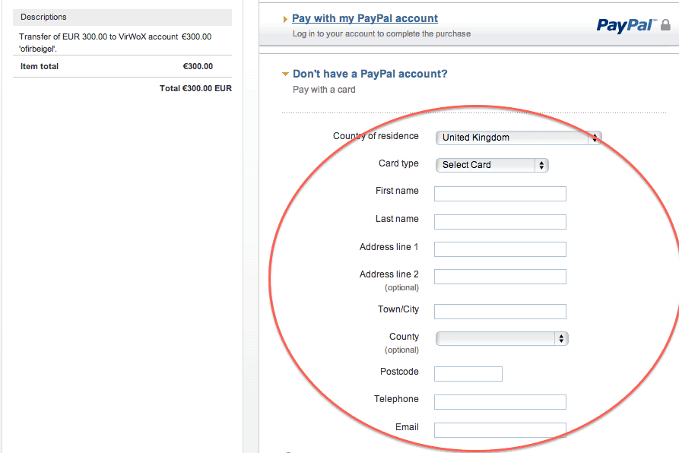This screenshot has height=453, width=679.
Task: Expand the PayPal account section arrow
Action: [x=285, y=20]
